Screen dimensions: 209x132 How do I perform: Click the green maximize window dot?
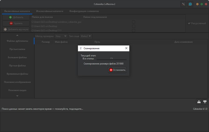pos(202,4)
